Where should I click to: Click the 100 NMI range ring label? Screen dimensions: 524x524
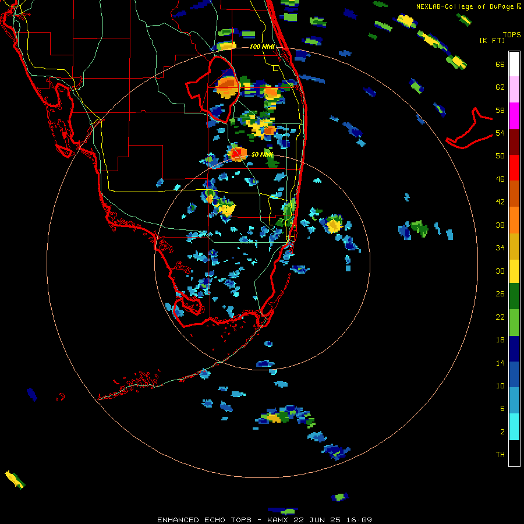pos(262,47)
